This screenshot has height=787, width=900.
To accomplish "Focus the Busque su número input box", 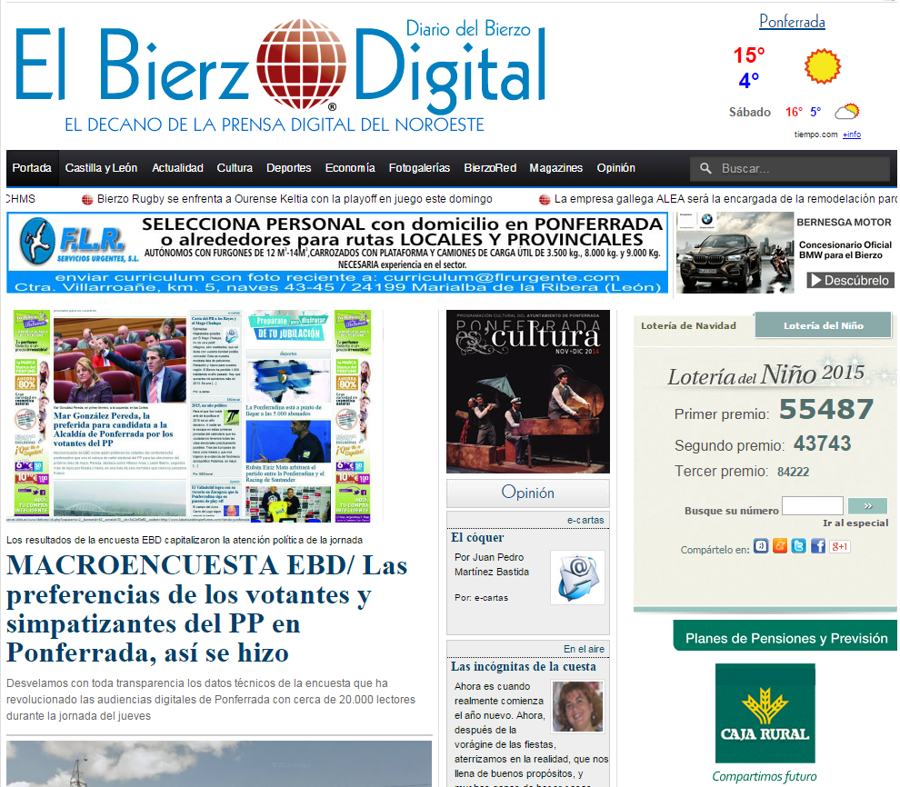I will (x=812, y=506).
